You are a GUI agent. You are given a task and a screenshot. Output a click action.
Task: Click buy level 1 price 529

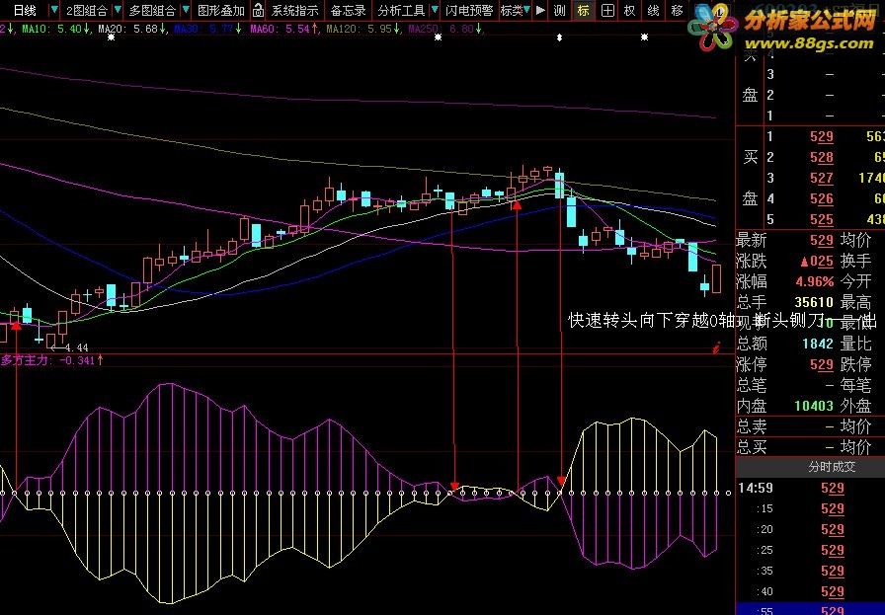click(x=821, y=136)
